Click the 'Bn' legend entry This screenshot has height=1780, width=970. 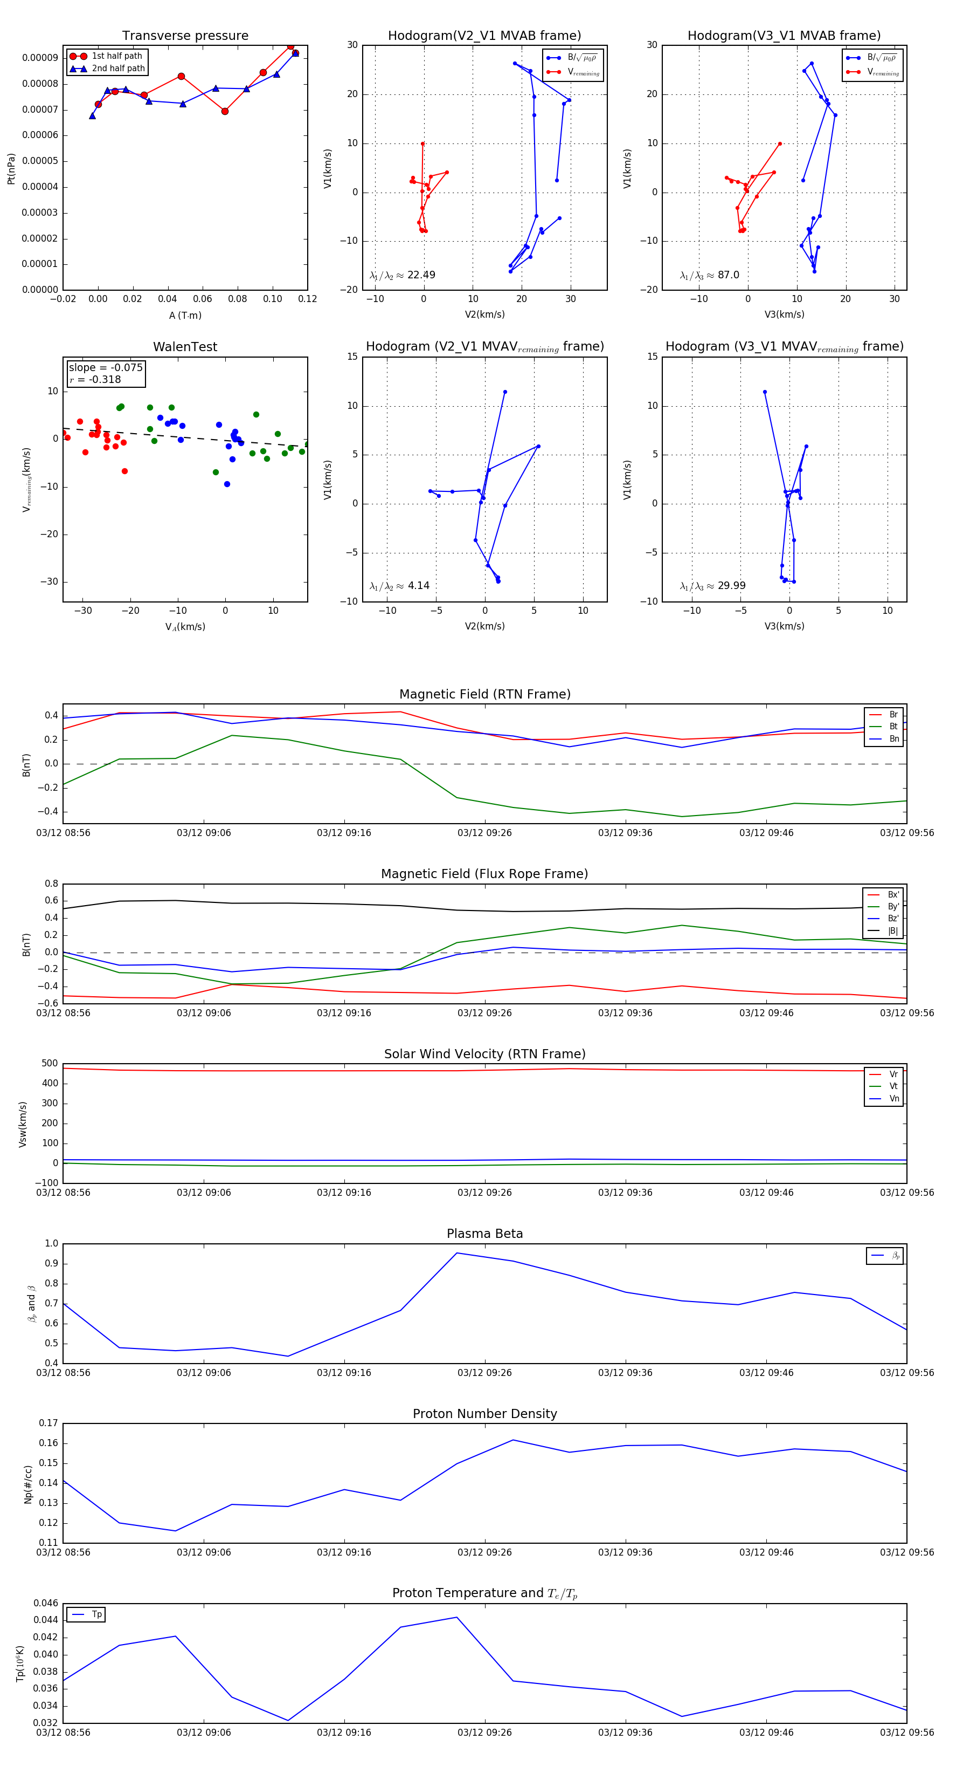click(x=884, y=738)
